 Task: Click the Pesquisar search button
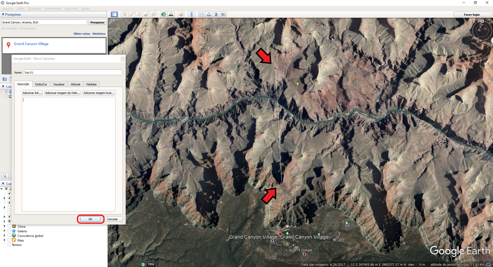point(97,22)
